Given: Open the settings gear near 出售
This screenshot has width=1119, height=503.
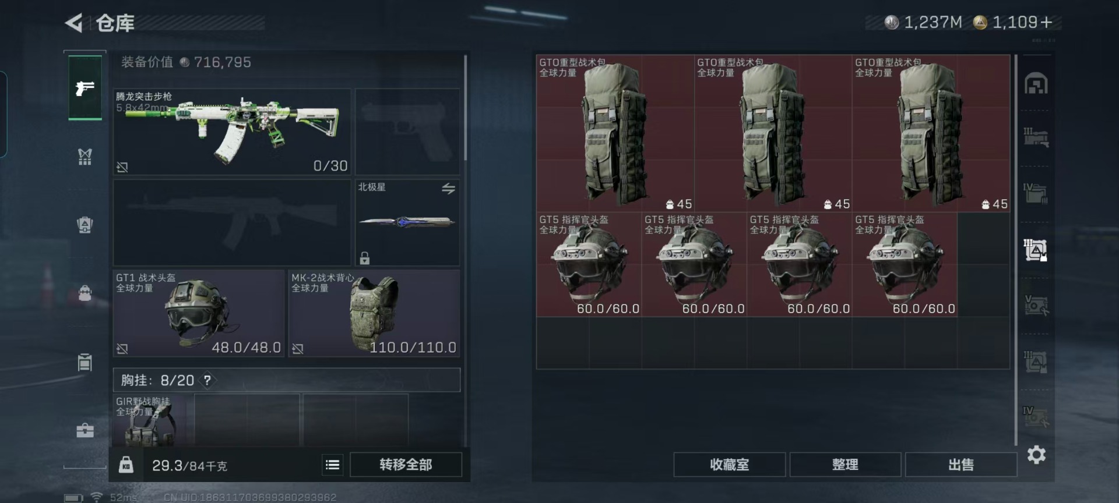Looking at the screenshot, I should 1036,455.
